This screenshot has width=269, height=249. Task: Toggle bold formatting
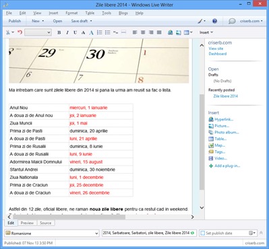(59, 33)
